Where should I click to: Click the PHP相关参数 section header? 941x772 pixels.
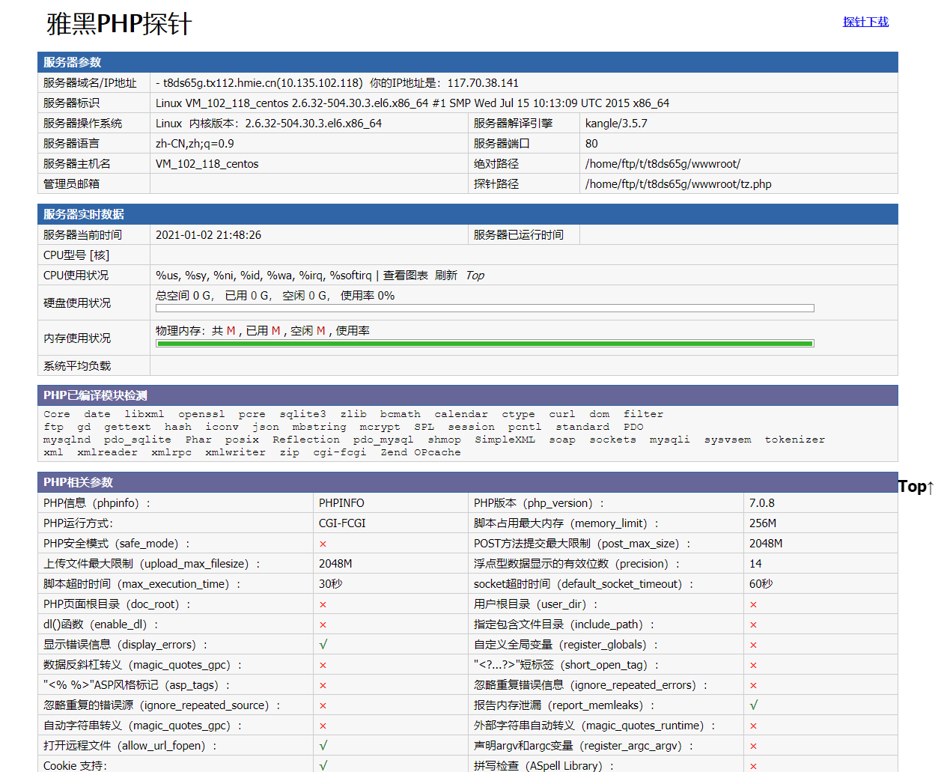pos(78,482)
